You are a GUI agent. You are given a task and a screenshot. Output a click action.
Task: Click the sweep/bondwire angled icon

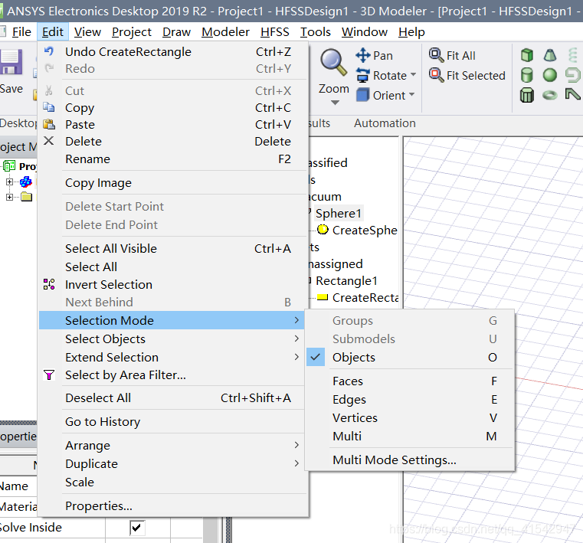[x=573, y=95]
